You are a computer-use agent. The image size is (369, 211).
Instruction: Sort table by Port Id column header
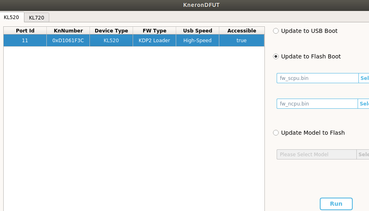pos(25,30)
